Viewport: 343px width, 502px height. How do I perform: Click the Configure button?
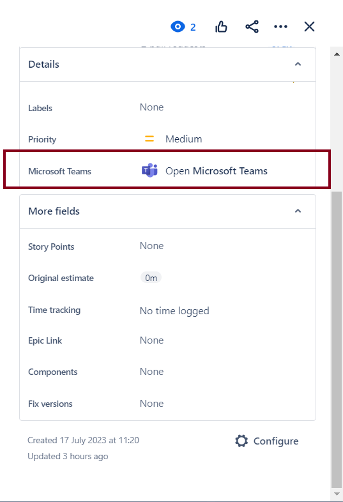[x=267, y=441]
